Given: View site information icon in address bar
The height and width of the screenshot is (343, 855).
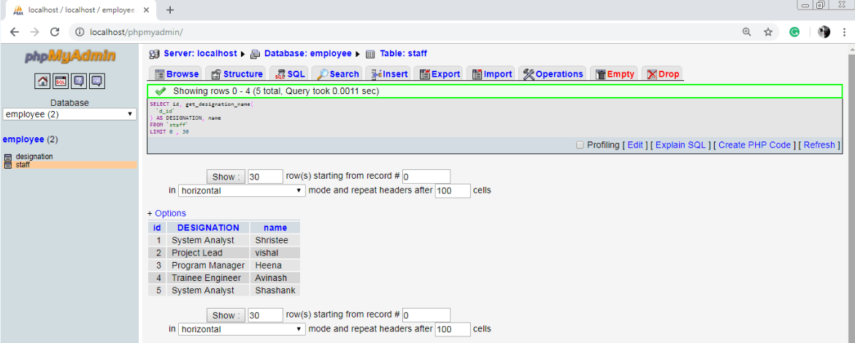Looking at the screenshot, I should [80, 32].
